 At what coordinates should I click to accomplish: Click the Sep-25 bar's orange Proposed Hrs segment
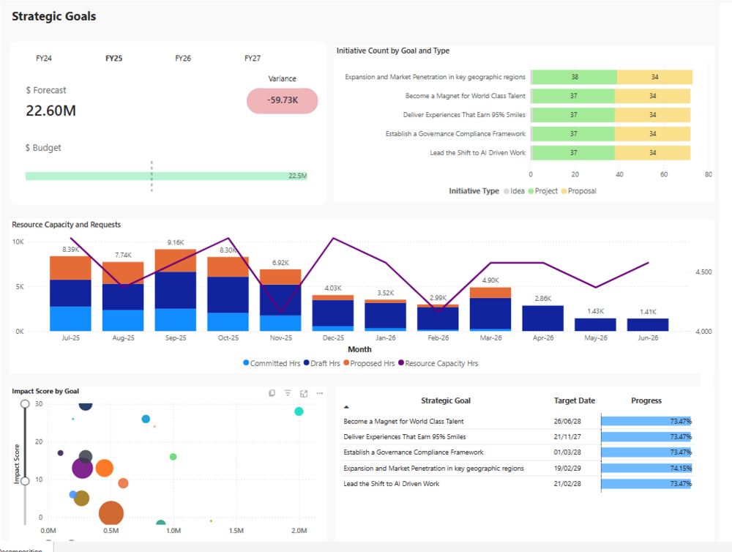(176, 261)
